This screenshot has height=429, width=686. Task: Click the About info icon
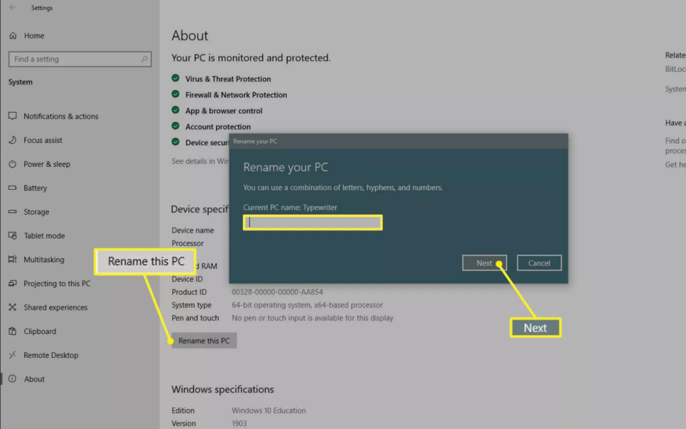[12, 379]
